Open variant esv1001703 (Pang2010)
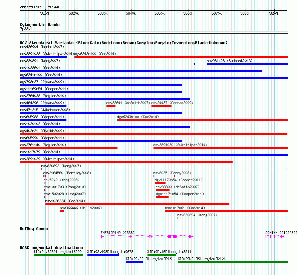297x275 pixels. point(65,187)
